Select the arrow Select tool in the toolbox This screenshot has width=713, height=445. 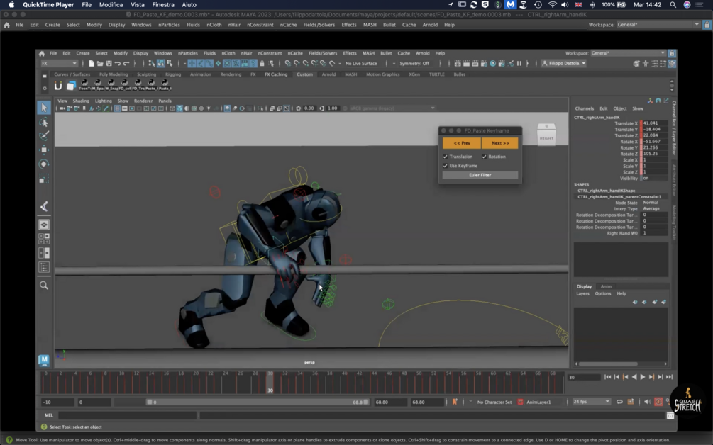point(44,108)
